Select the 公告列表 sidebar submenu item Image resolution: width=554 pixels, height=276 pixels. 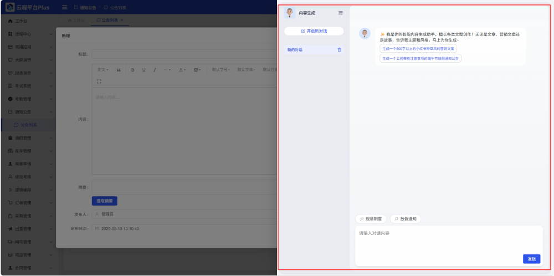pyautogui.click(x=28, y=125)
